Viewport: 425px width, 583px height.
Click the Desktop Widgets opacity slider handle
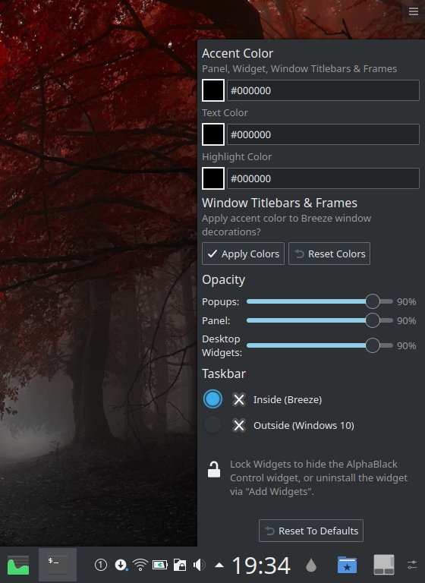click(x=372, y=345)
